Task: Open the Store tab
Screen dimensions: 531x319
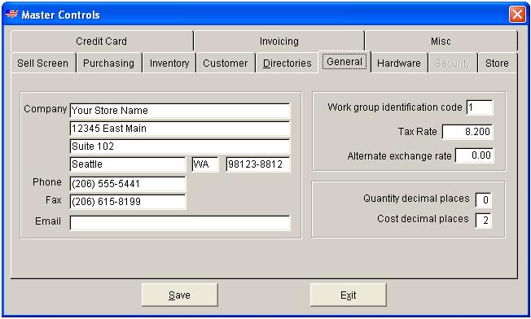Action: [497, 63]
